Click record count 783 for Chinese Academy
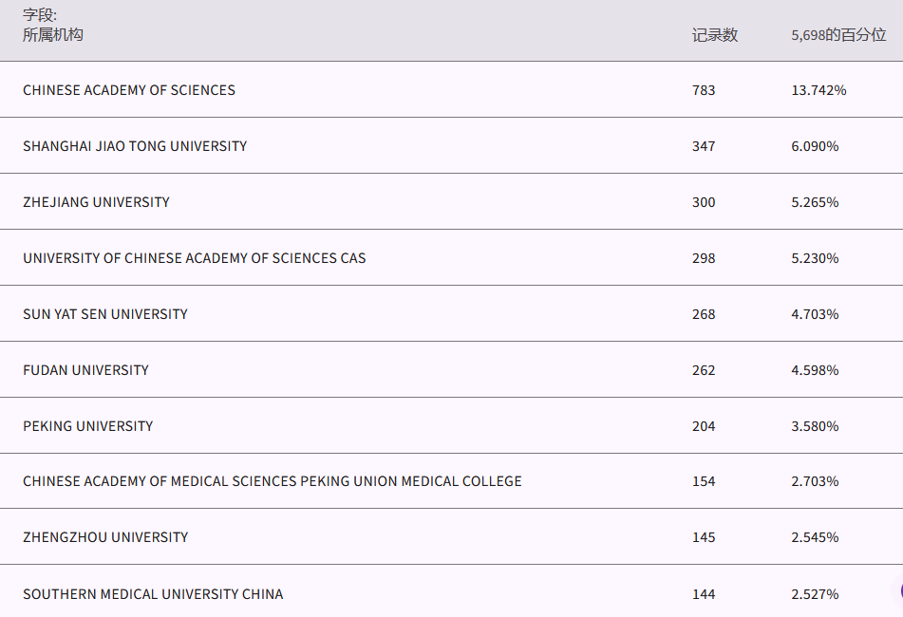 tap(704, 90)
